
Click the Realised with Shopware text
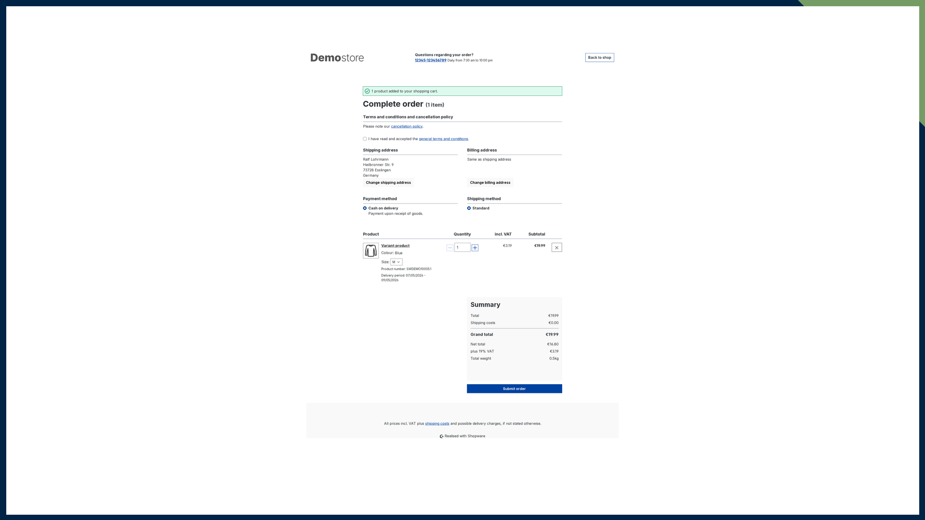464,436
